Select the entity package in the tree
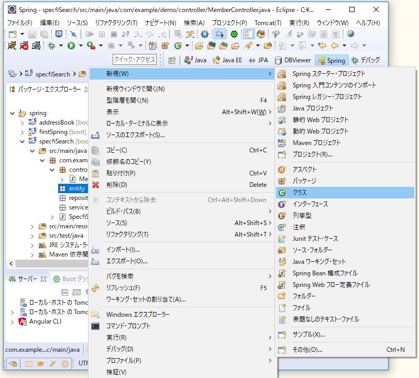Screen dimensions: 419x378 (x=73, y=188)
